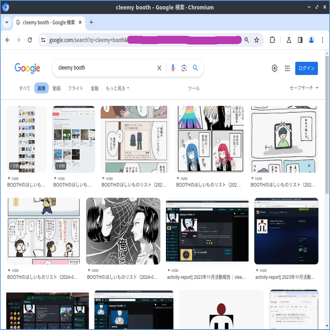Switch to the すべて results tab
Image resolution: width=330 pixels, height=330 pixels.
tap(25, 88)
